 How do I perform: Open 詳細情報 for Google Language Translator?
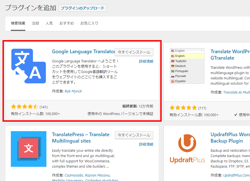coord(146,61)
